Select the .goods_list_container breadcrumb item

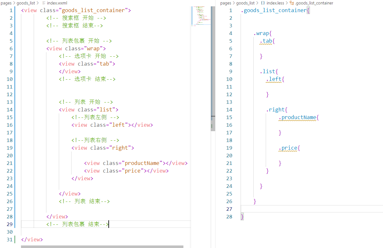[314, 3]
